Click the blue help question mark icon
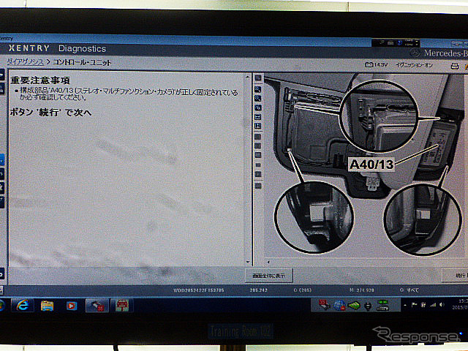Viewport: 468px width, 351px height. click(x=400, y=43)
